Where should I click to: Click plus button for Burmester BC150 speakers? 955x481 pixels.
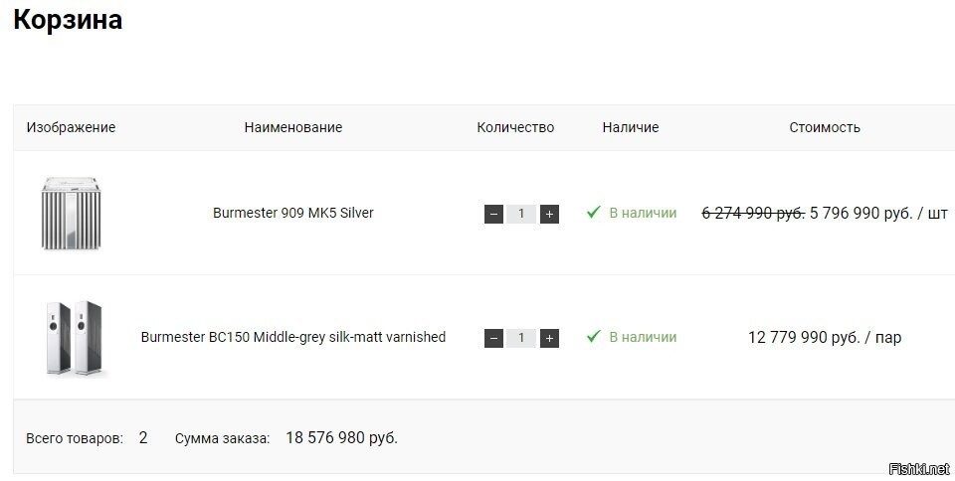point(549,338)
